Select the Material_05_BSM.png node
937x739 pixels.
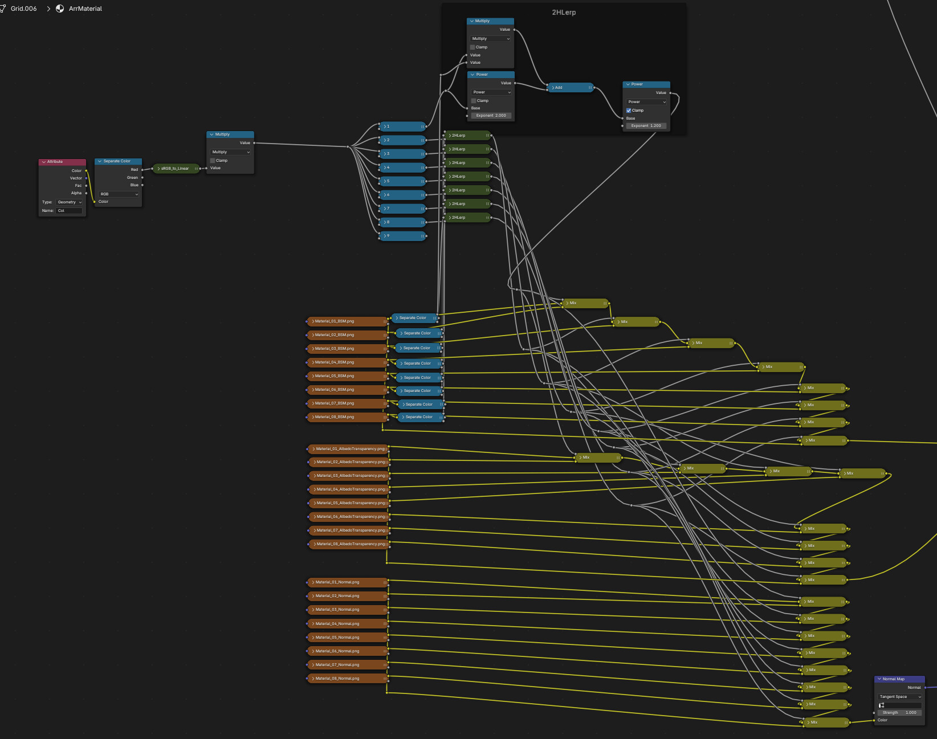pos(348,376)
